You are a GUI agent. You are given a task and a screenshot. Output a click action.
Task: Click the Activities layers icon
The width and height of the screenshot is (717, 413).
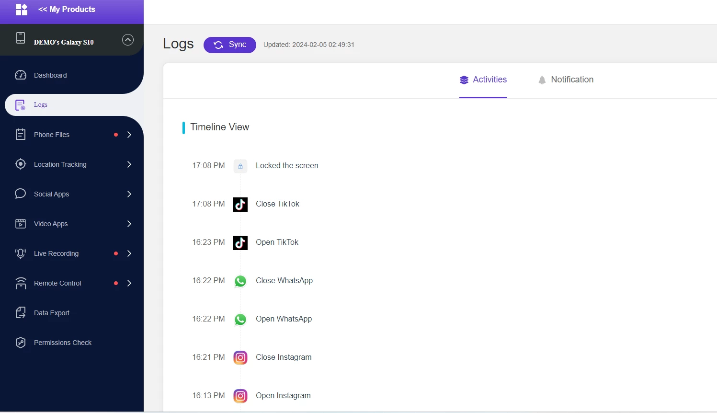click(464, 80)
